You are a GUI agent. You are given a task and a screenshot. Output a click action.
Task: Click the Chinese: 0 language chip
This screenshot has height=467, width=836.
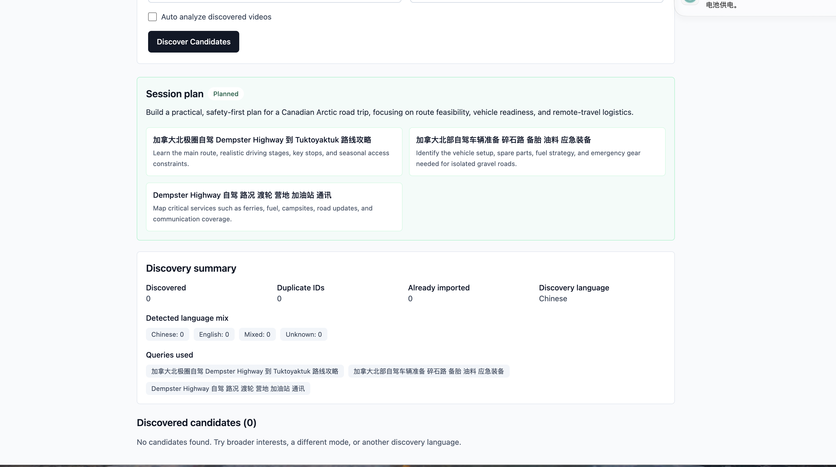click(167, 335)
